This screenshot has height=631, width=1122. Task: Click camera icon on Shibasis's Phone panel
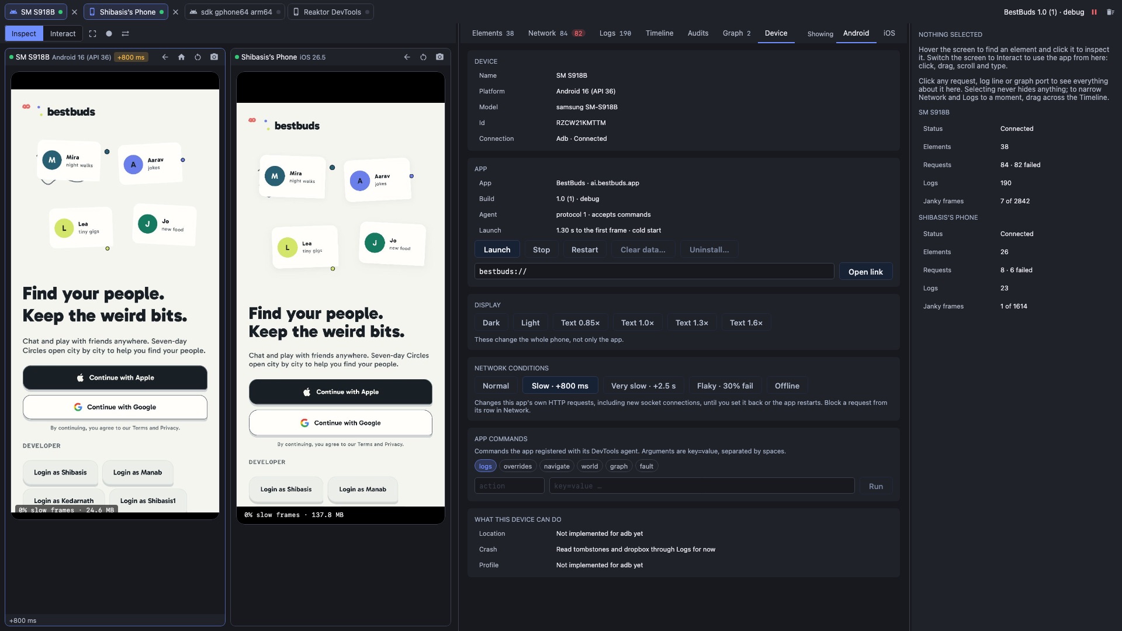439,57
